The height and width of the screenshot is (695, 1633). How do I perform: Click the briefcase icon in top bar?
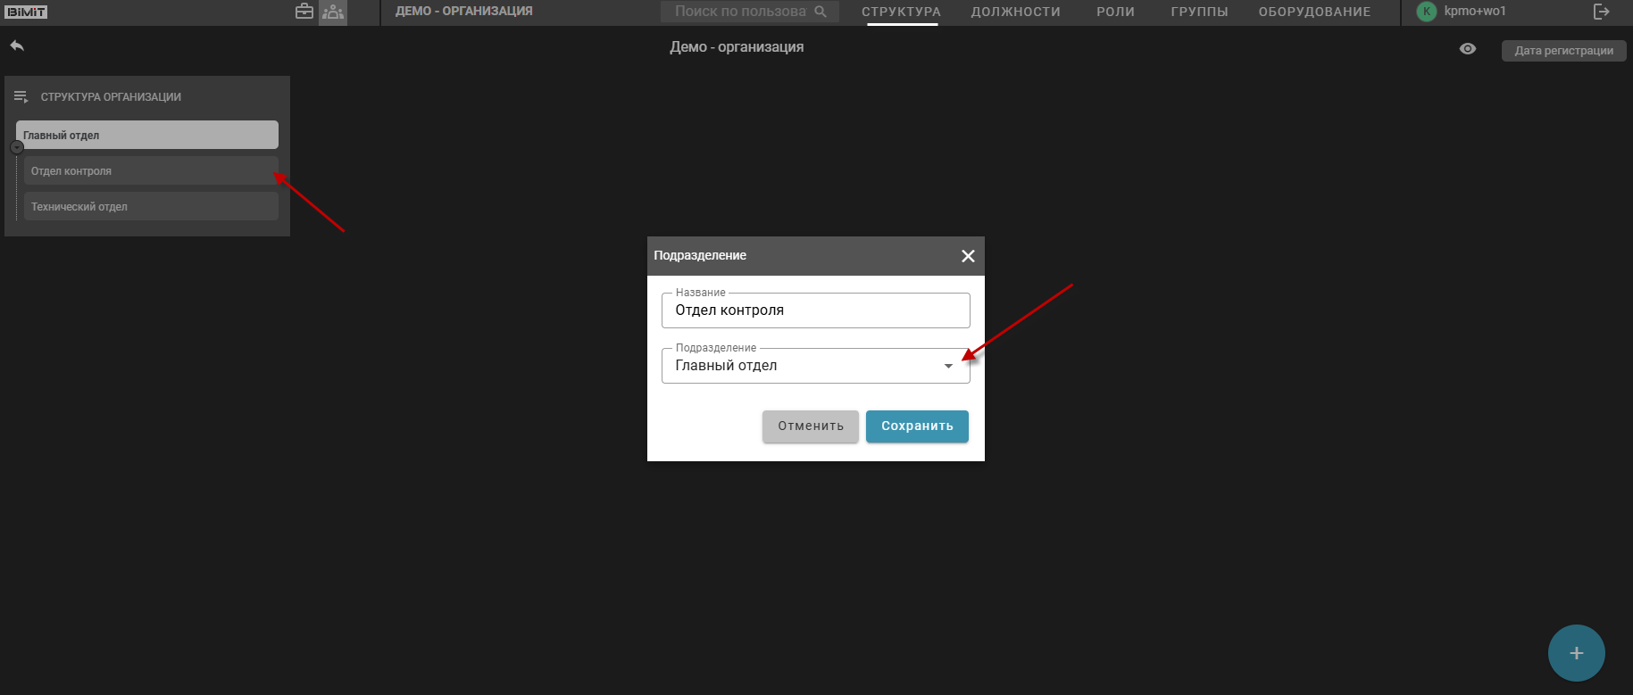pos(304,12)
